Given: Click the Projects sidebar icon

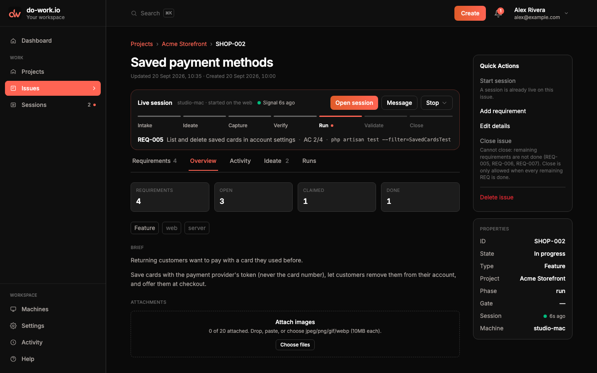Looking at the screenshot, I should coord(13,72).
